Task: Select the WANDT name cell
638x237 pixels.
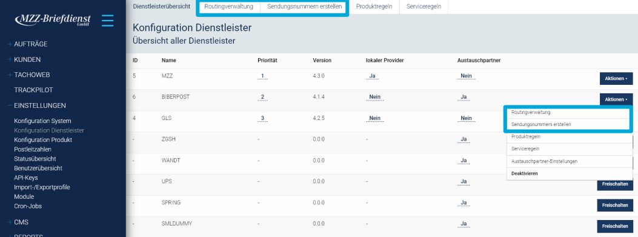Action: [x=170, y=161]
